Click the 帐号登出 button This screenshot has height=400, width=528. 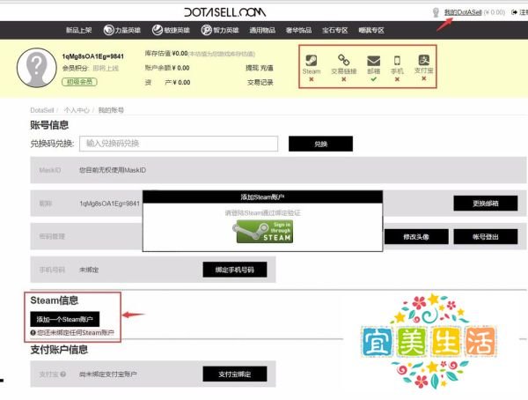(x=485, y=237)
